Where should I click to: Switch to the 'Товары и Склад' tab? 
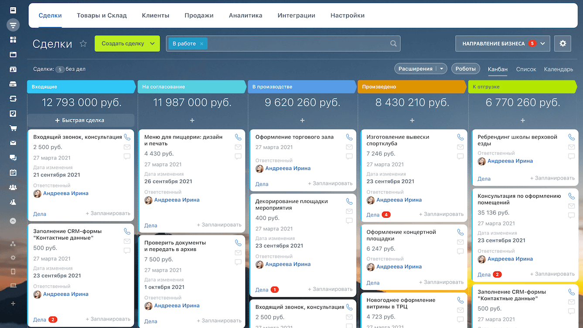tap(102, 15)
